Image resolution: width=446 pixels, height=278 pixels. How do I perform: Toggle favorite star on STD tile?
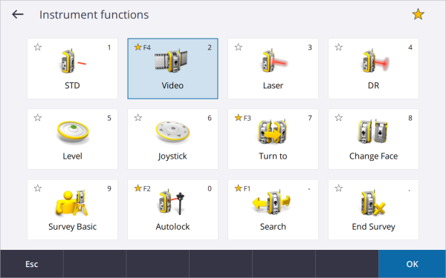38,47
